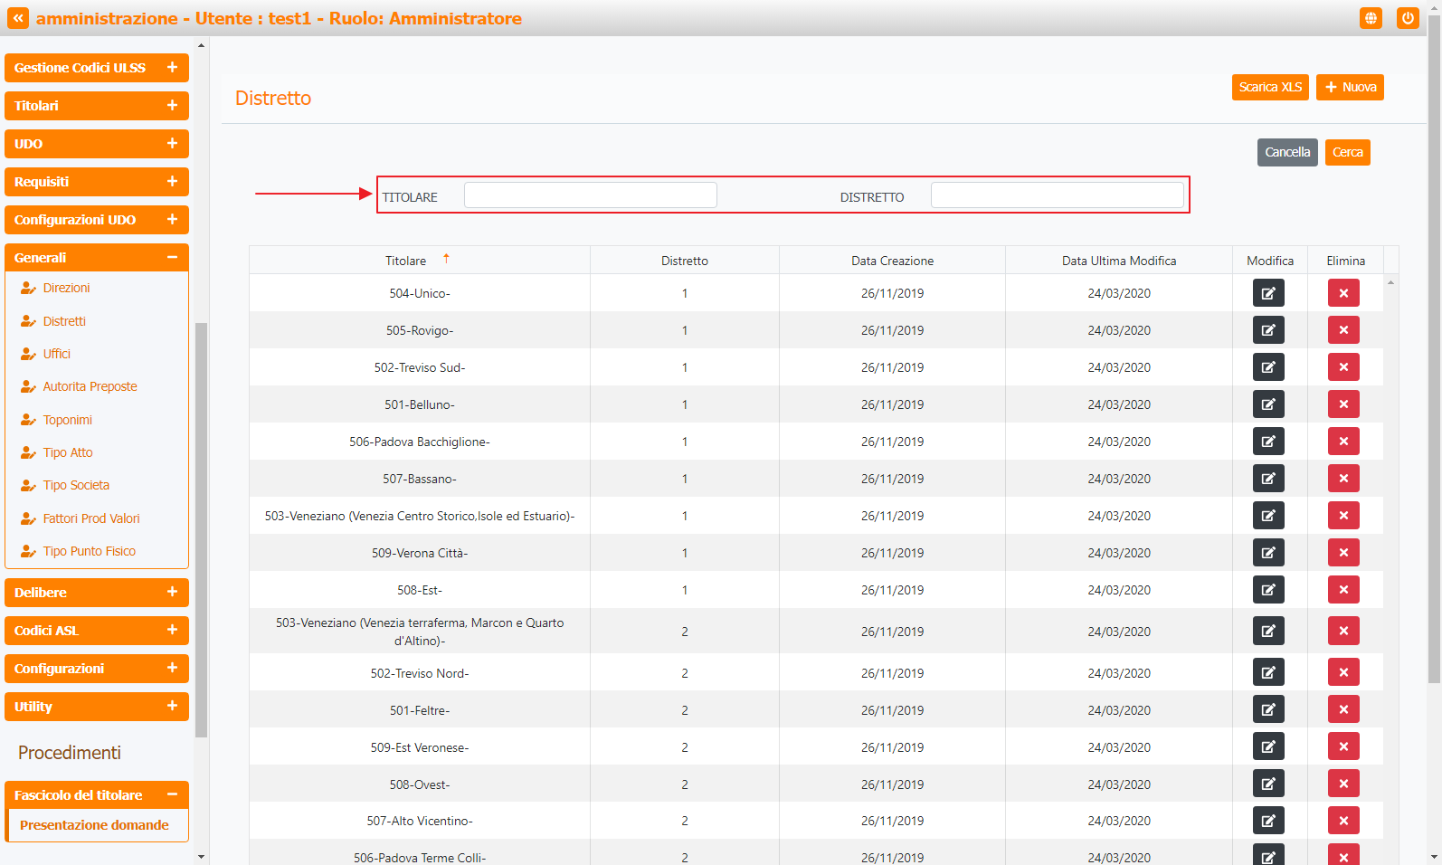This screenshot has width=1442, height=865.
Task: Click the globe language icon
Action: pyautogui.click(x=1371, y=18)
